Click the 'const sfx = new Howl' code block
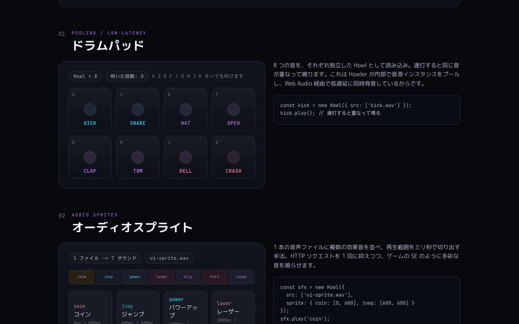 pyautogui.click(x=367, y=301)
